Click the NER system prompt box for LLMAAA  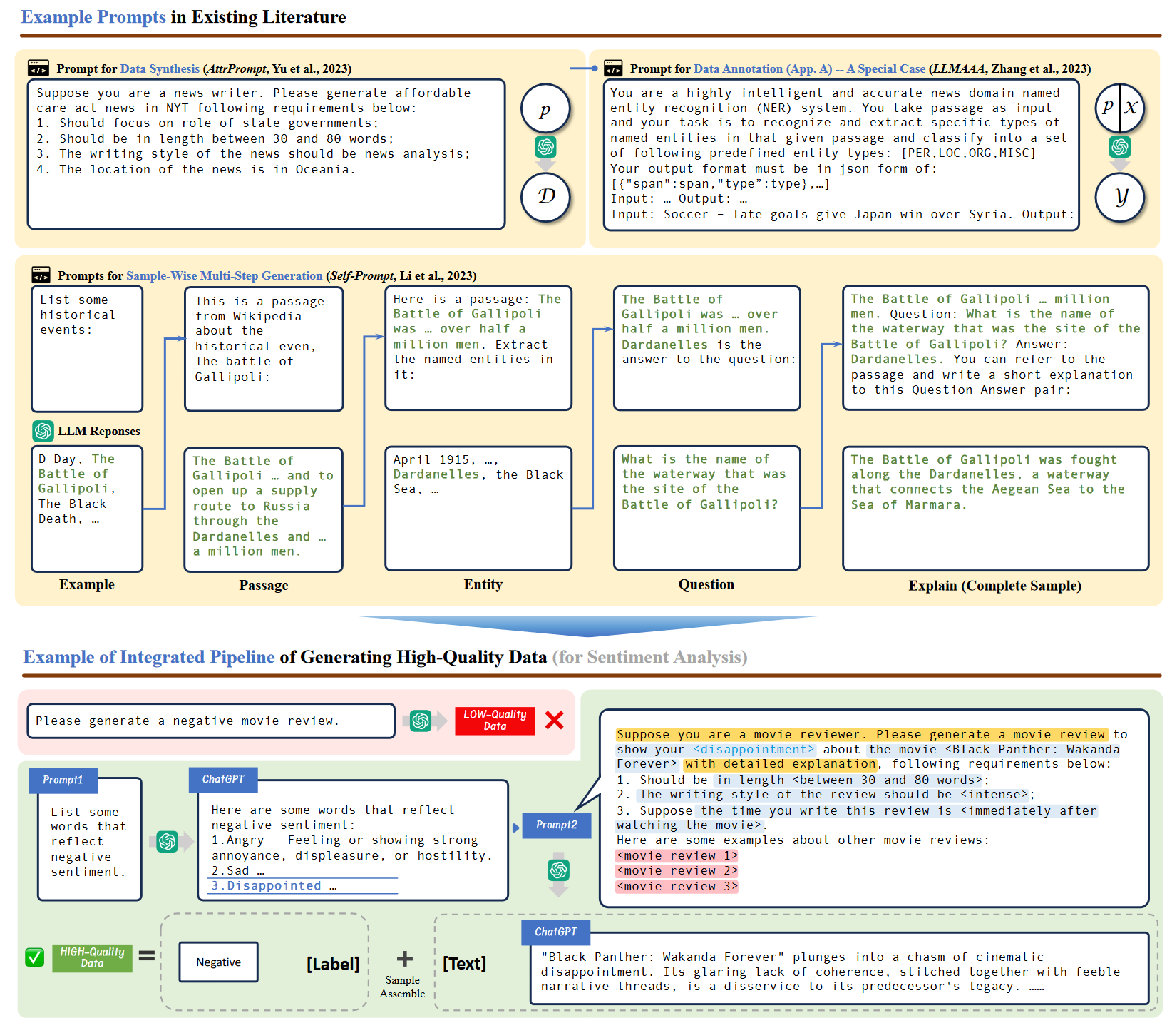click(x=841, y=155)
